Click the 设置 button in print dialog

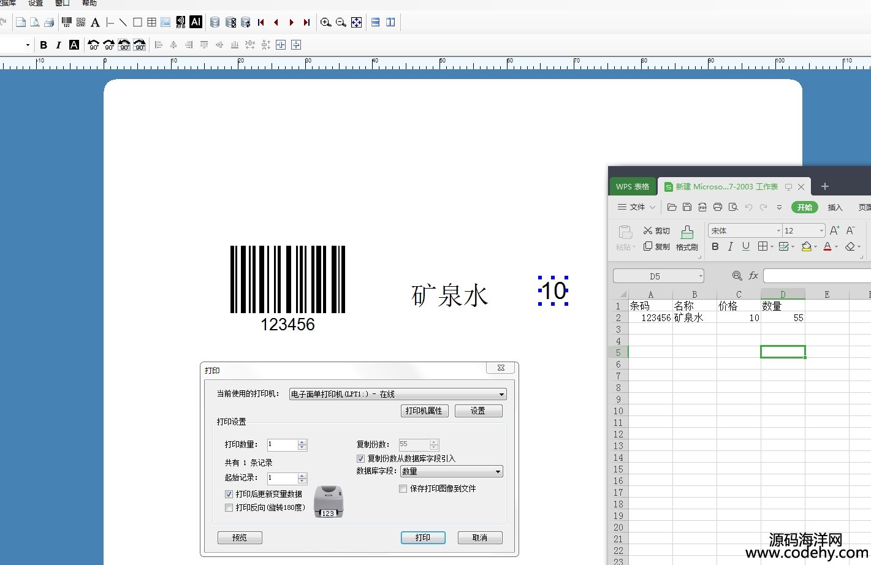coord(478,411)
